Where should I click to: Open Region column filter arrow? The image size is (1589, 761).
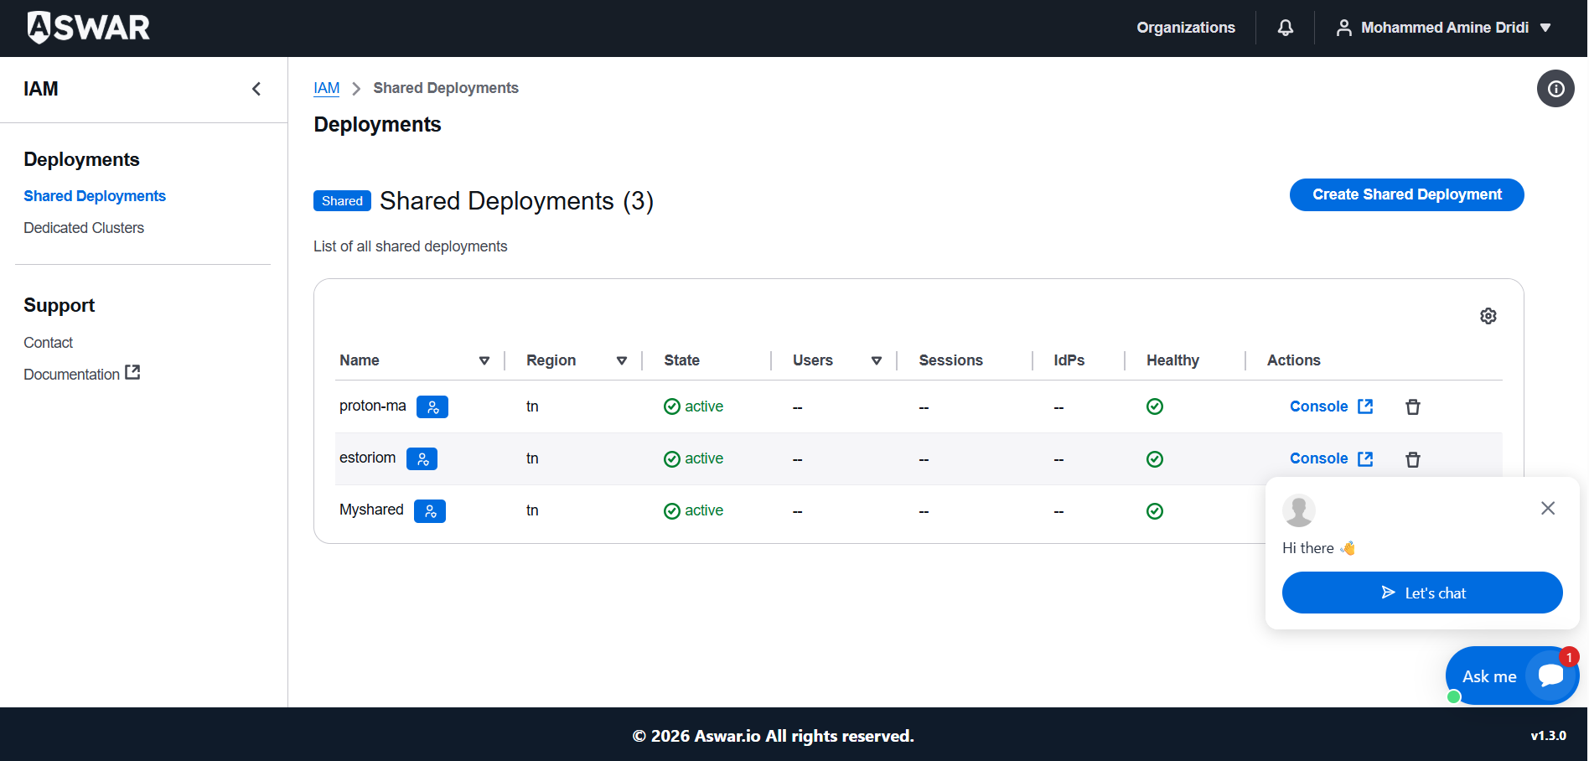pos(621,360)
